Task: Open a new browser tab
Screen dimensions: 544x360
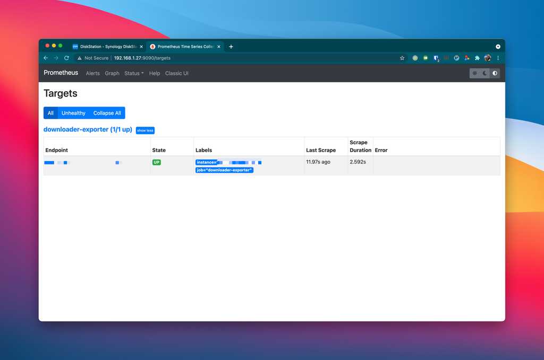Action: [231, 47]
